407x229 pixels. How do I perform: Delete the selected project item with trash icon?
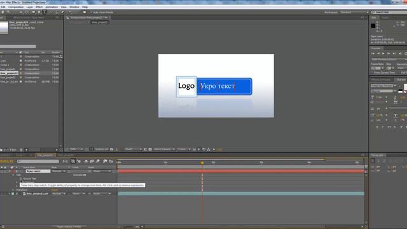pyautogui.click(x=21, y=150)
